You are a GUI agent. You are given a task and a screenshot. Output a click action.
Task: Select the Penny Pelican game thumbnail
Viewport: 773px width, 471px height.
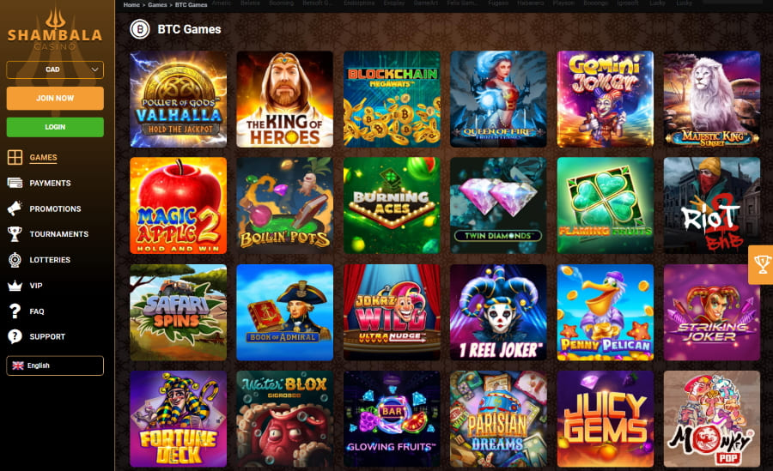pos(605,312)
